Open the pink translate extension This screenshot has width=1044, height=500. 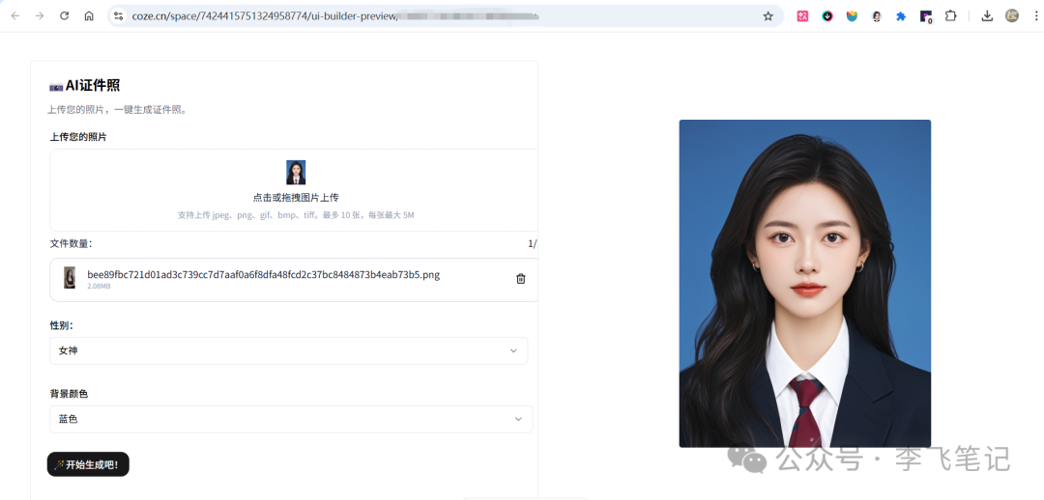click(802, 15)
